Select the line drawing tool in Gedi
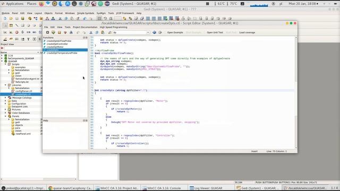 pyautogui.click(x=16, y=25)
